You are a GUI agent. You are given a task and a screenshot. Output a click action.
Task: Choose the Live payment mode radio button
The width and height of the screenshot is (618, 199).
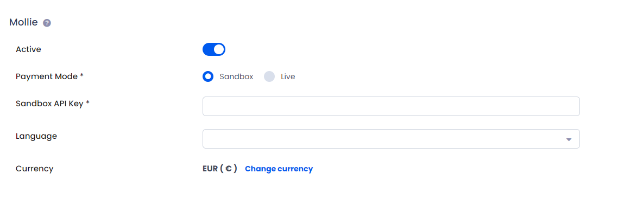pyautogui.click(x=269, y=76)
